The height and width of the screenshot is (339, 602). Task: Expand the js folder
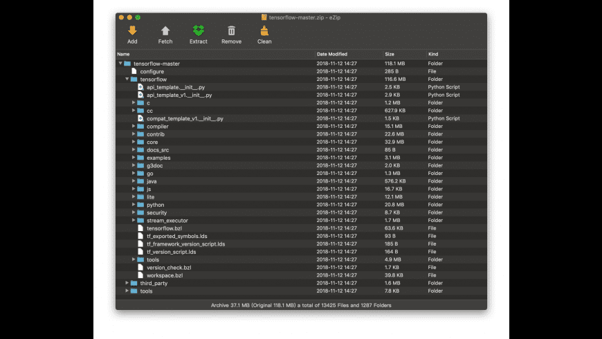click(134, 189)
